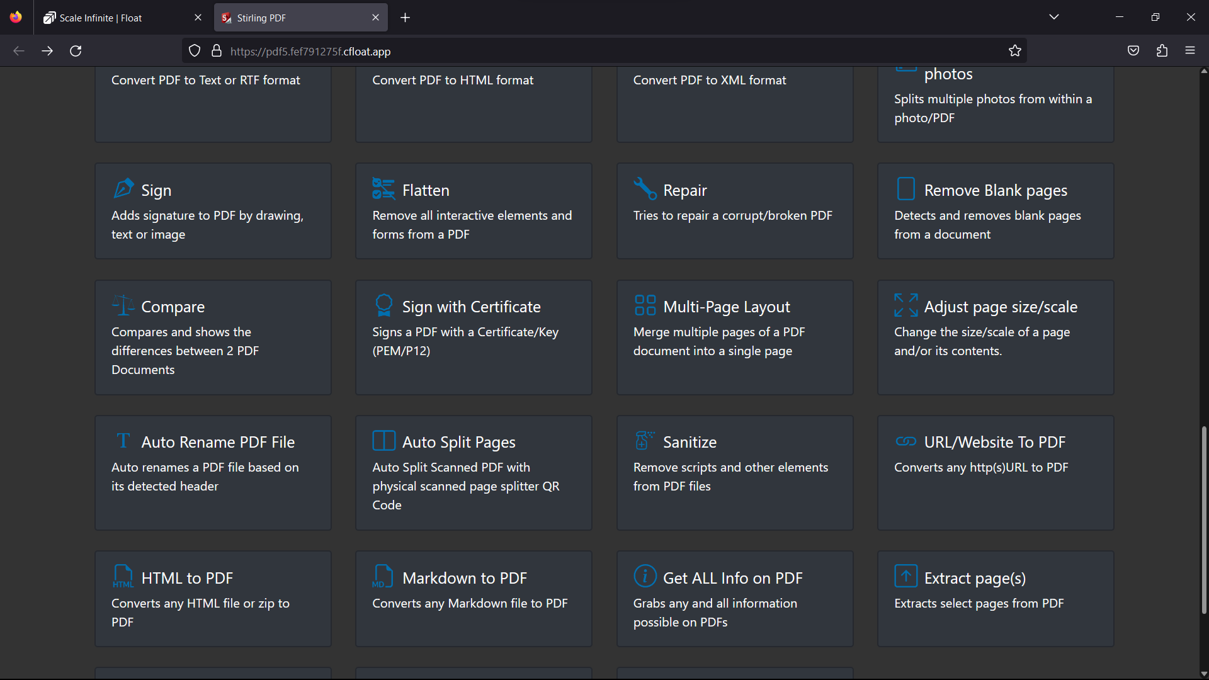Go forward one page
1209x680 pixels.
tap(47, 51)
